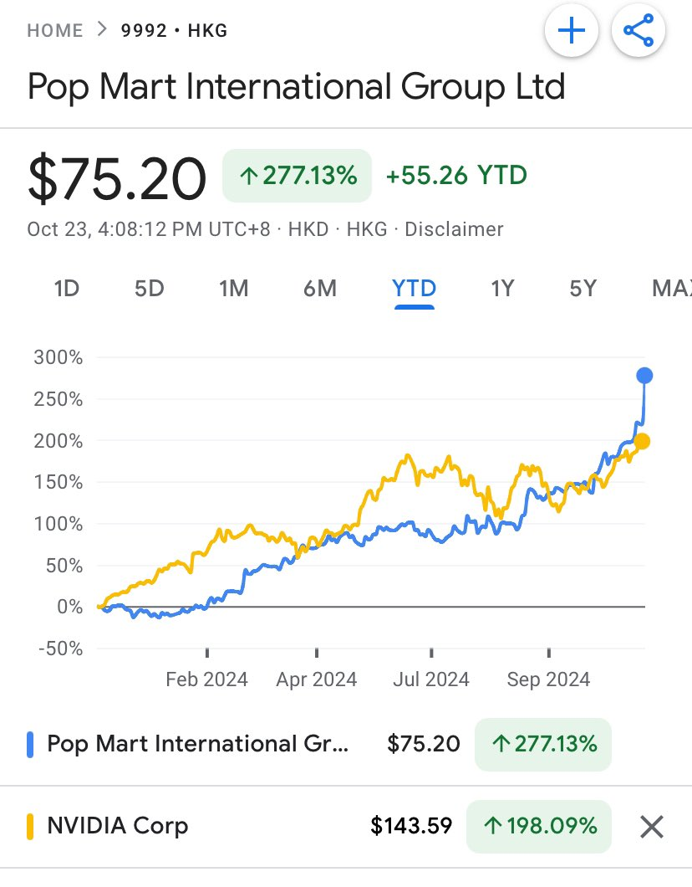The height and width of the screenshot is (887, 692).
Task: Click the blue Pop Mart endpoint dot
Action: click(644, 375)
